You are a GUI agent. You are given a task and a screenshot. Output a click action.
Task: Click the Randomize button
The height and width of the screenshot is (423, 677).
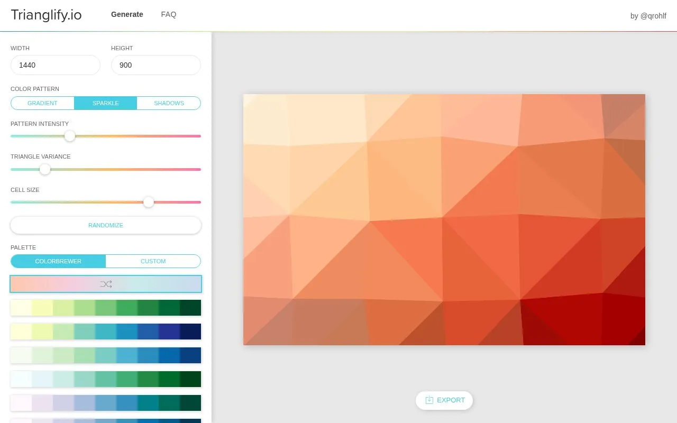tap(106, 225)
